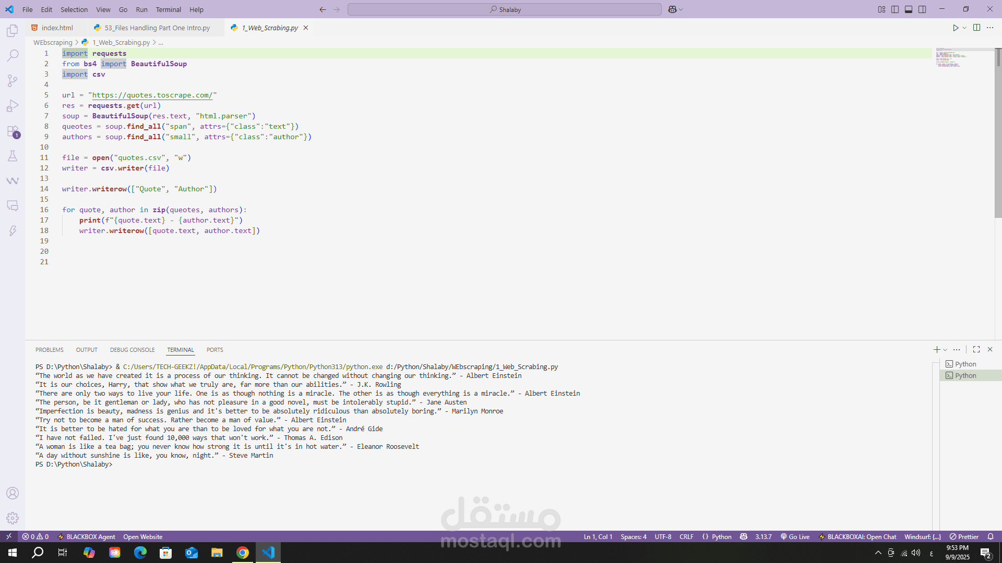This screenshot has width=1002, height=563.
Task: Open the Run and Debug view
Action: (x=13, y=106)
